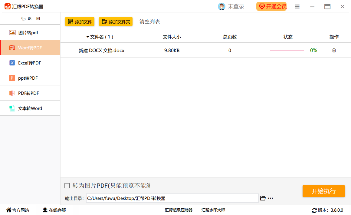Click the 文件大小 column header
Viewport: 351px width, 215px height.
(172, 37)
